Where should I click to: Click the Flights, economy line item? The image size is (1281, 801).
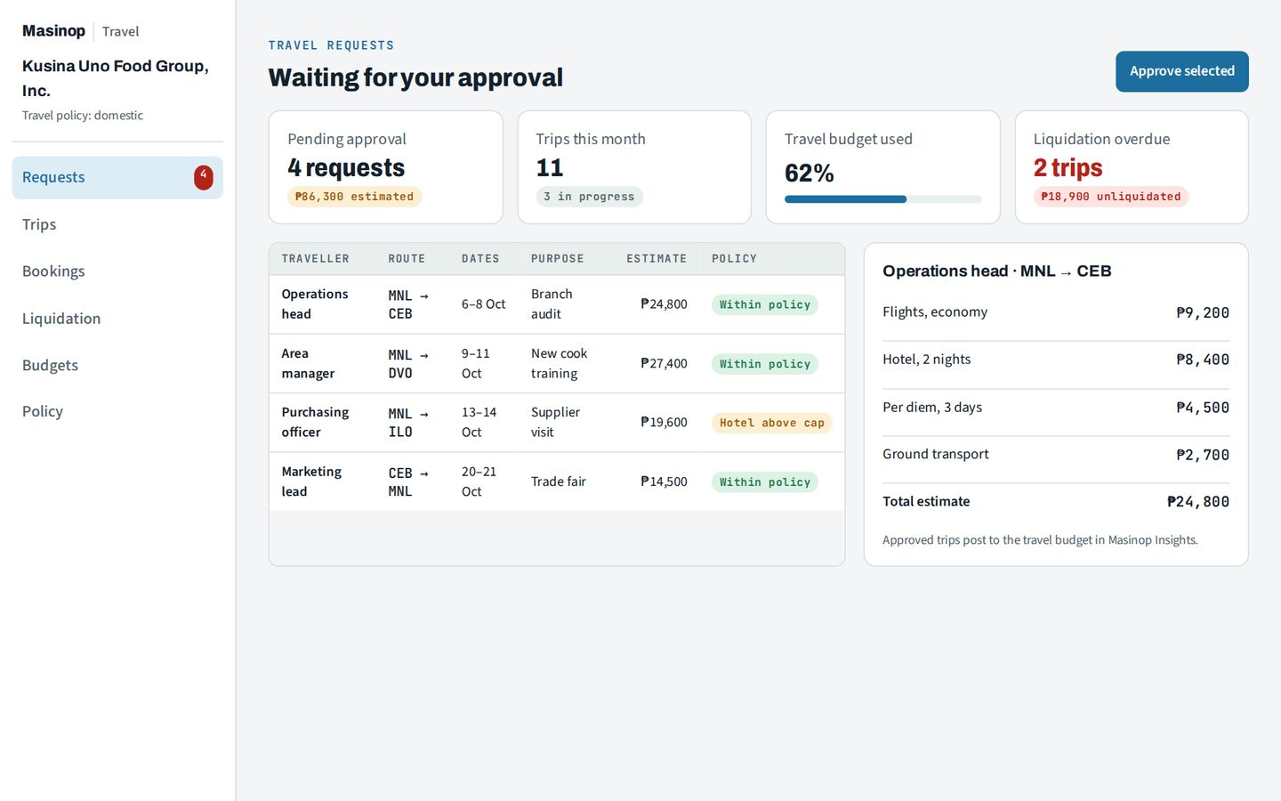[x=1056, y=312]
